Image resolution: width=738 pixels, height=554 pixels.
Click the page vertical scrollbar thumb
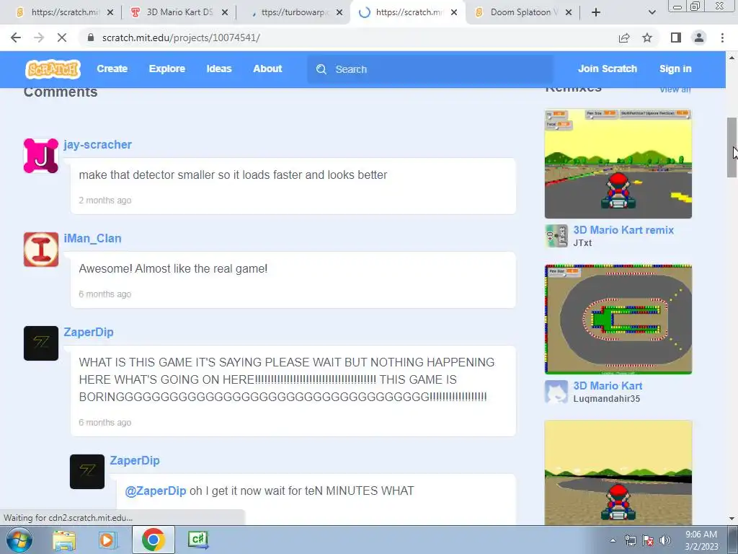(x=732, y=147)
